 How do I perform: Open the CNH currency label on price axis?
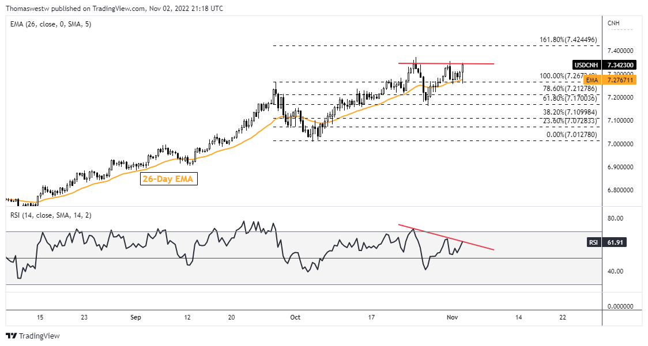click(613, 23)
